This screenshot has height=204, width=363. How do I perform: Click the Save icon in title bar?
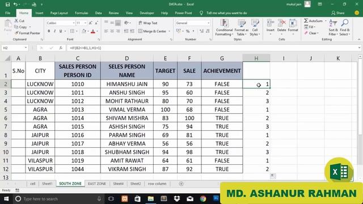pos(7,5)
